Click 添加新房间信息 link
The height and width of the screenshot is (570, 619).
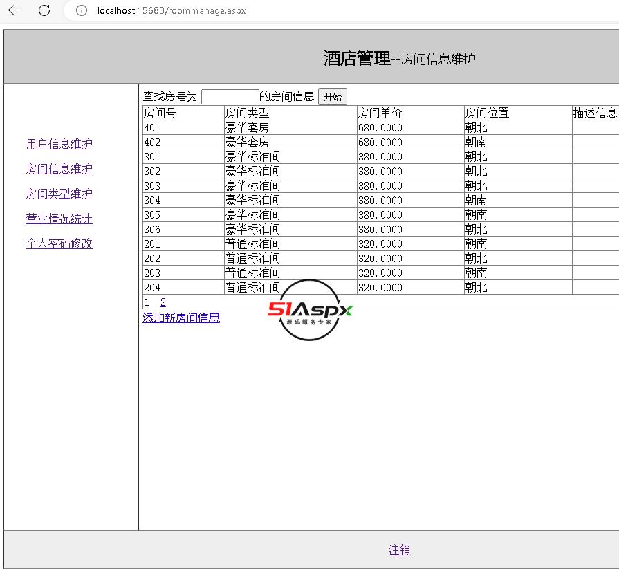click(x=181, y=318)
